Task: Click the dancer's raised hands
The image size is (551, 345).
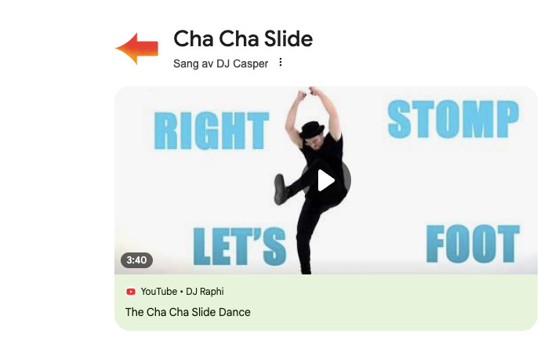Action: pos(306,93)
